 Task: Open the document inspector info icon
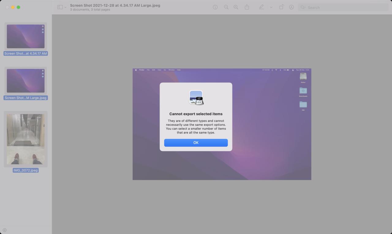pyautogui.click(x=215, y=7)
